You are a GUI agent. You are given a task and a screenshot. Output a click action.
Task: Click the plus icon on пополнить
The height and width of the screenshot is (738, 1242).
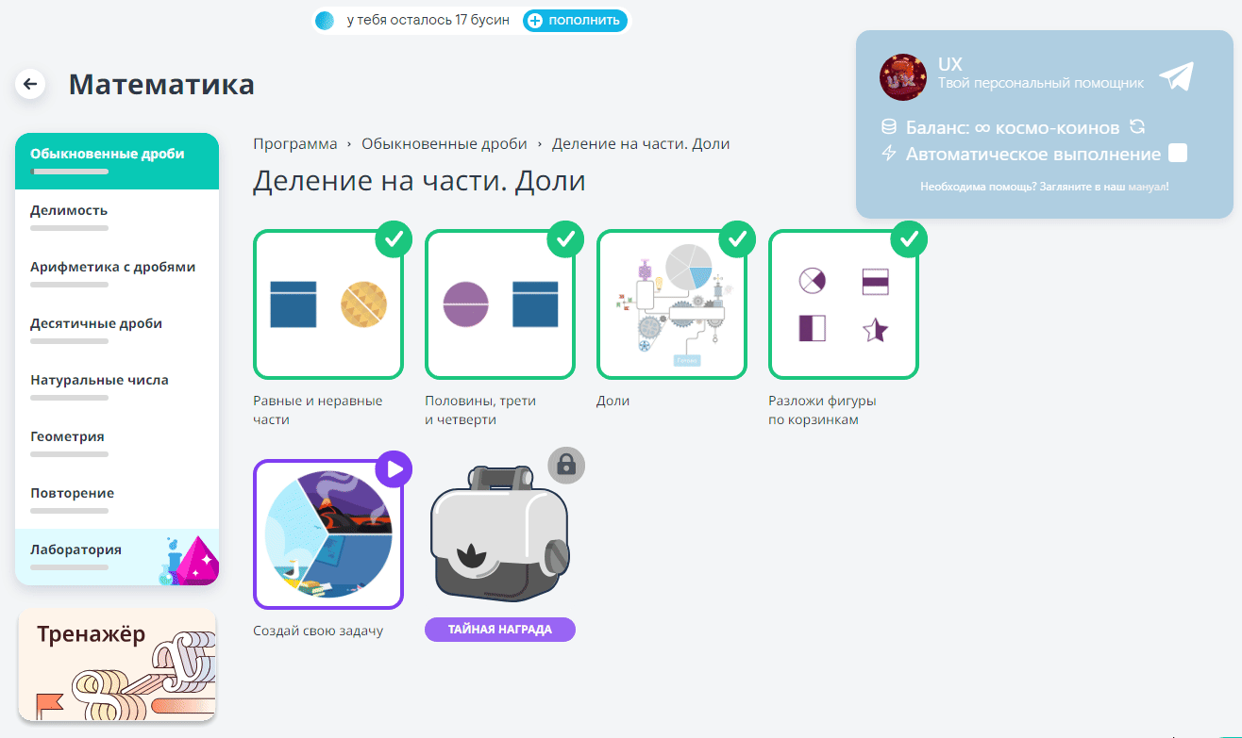538,20
